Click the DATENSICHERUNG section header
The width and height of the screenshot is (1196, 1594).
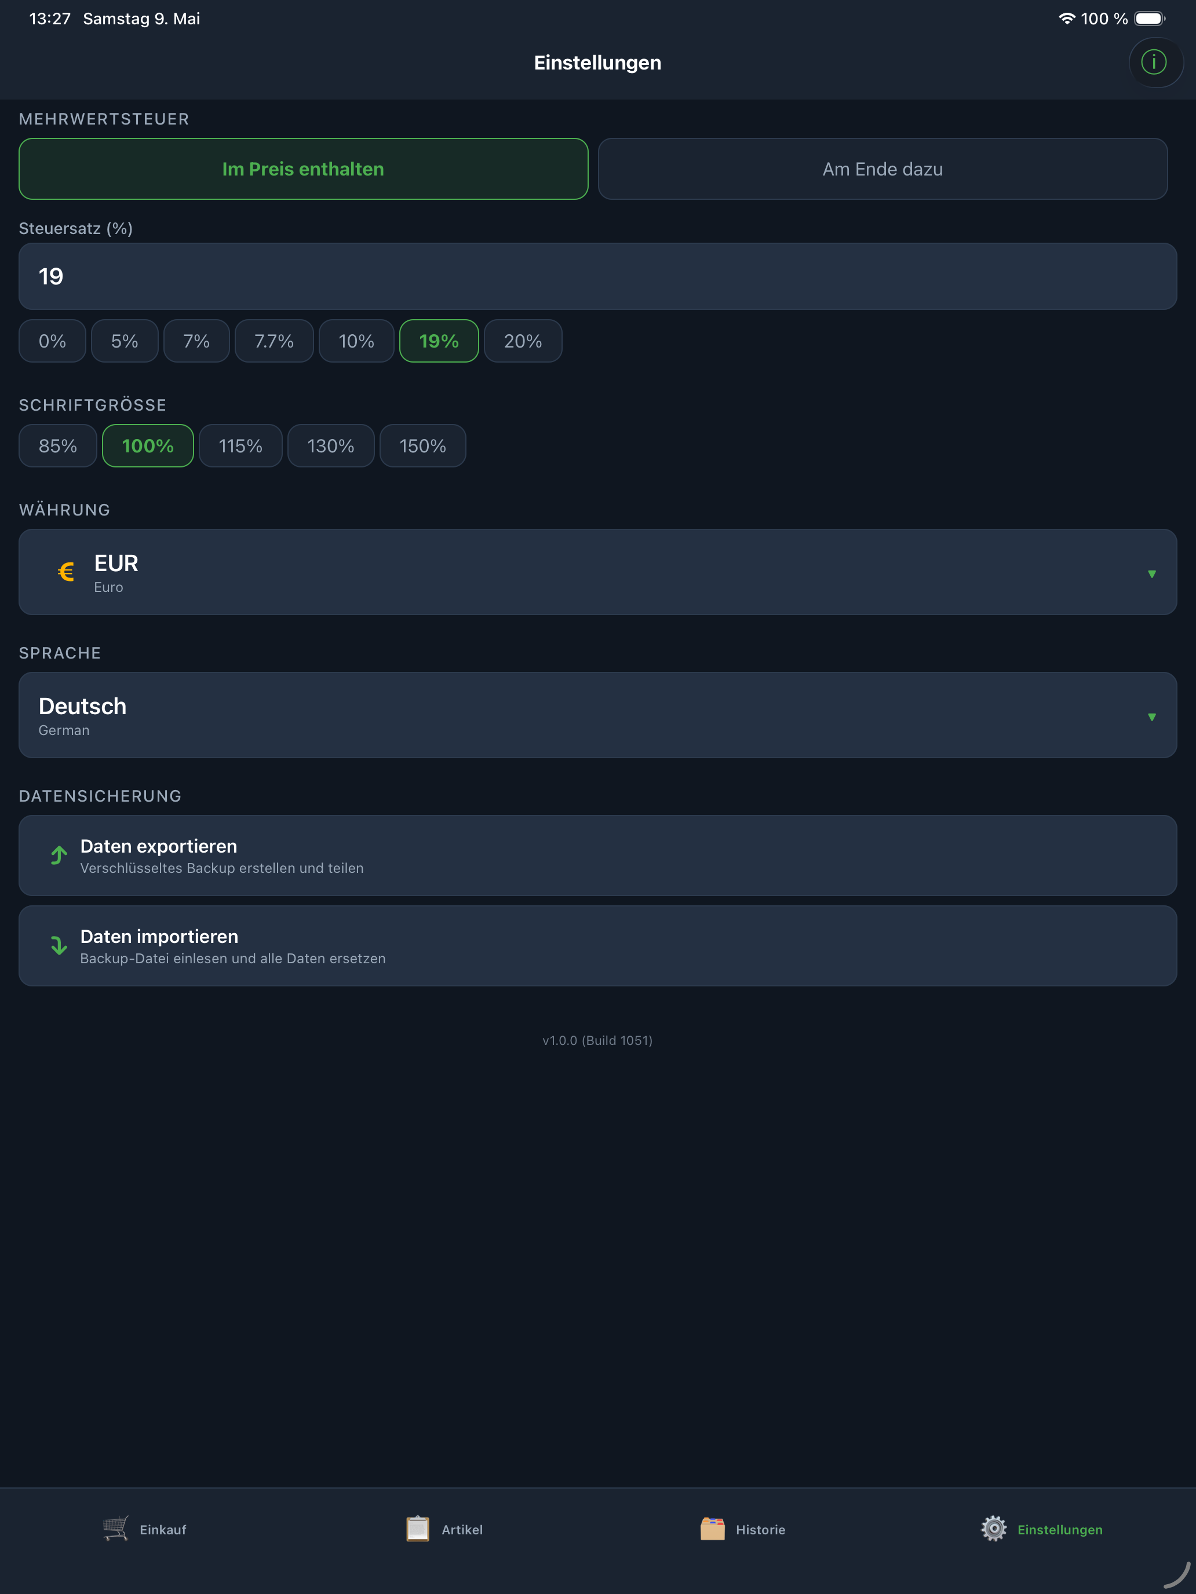pos(100,796)
